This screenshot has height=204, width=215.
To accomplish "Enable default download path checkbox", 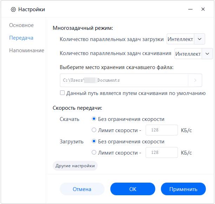I will tap(63, 93).
